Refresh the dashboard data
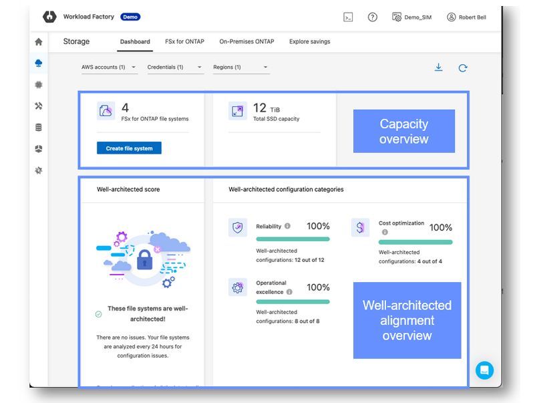Image resolution: width=537 pixels, height=403 pixels. coord(463,68)
